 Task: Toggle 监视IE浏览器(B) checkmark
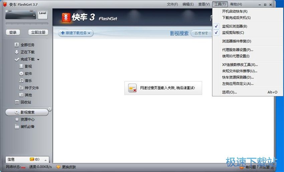pyautogui.click(x=216, y=26)
